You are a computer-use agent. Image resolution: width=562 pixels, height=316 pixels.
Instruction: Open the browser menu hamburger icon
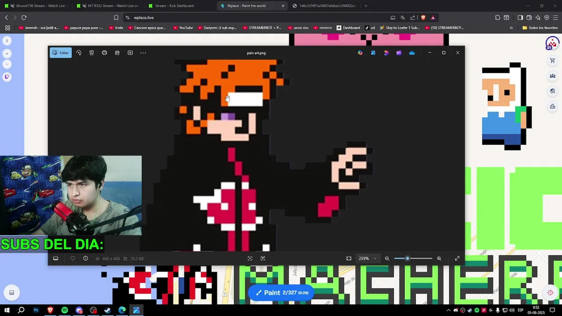[x=556, y=18]
